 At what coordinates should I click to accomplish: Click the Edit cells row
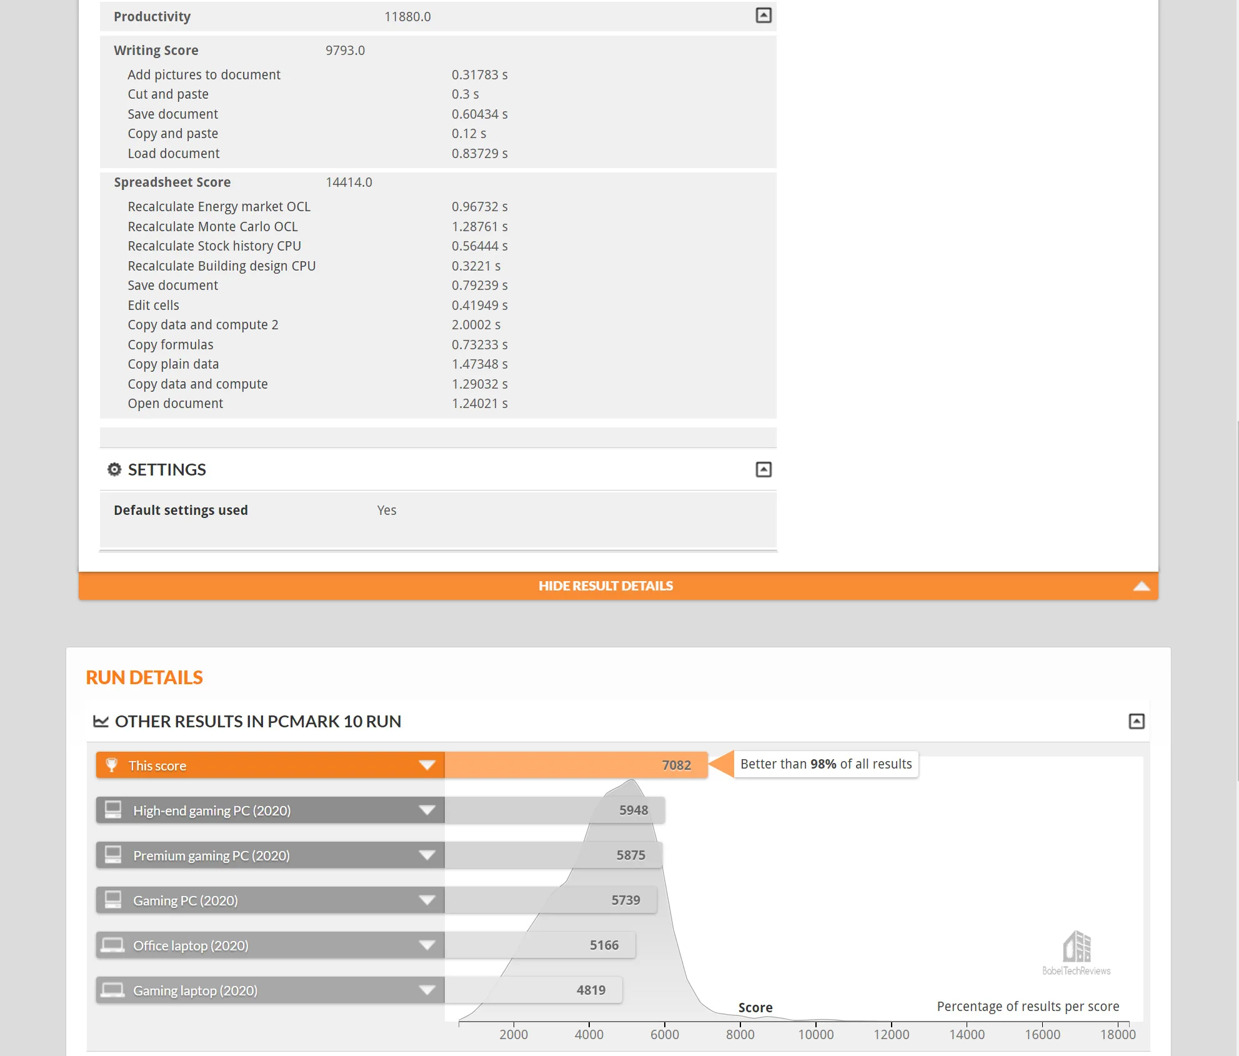[x=317, y=305]
